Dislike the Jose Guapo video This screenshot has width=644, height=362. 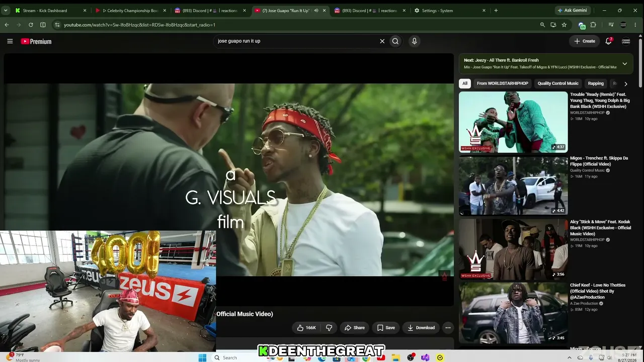pyautogui.click(x=329, y=328)
